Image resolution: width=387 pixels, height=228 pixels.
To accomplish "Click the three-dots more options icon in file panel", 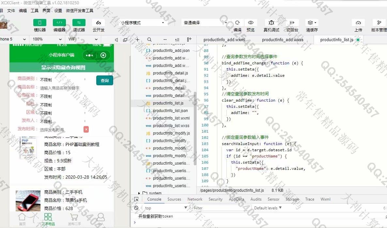I will pos(165,40).
